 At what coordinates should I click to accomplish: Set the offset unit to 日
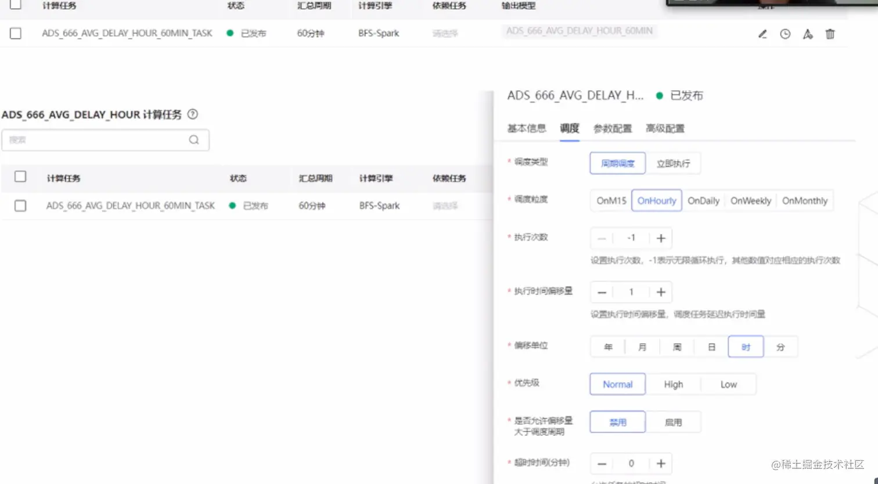tap(711, 347)
